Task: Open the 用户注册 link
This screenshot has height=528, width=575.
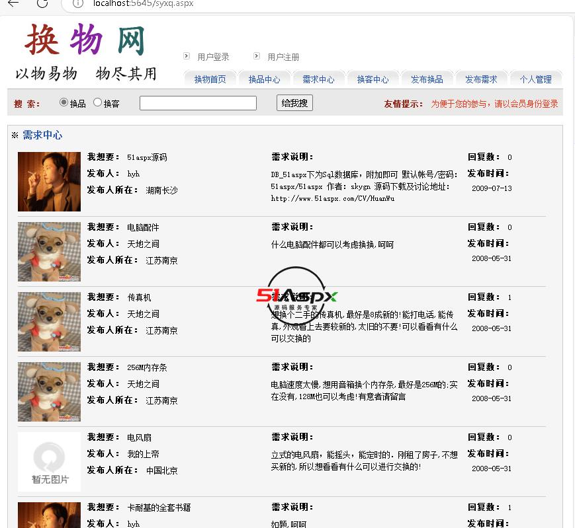Action: 283,57
